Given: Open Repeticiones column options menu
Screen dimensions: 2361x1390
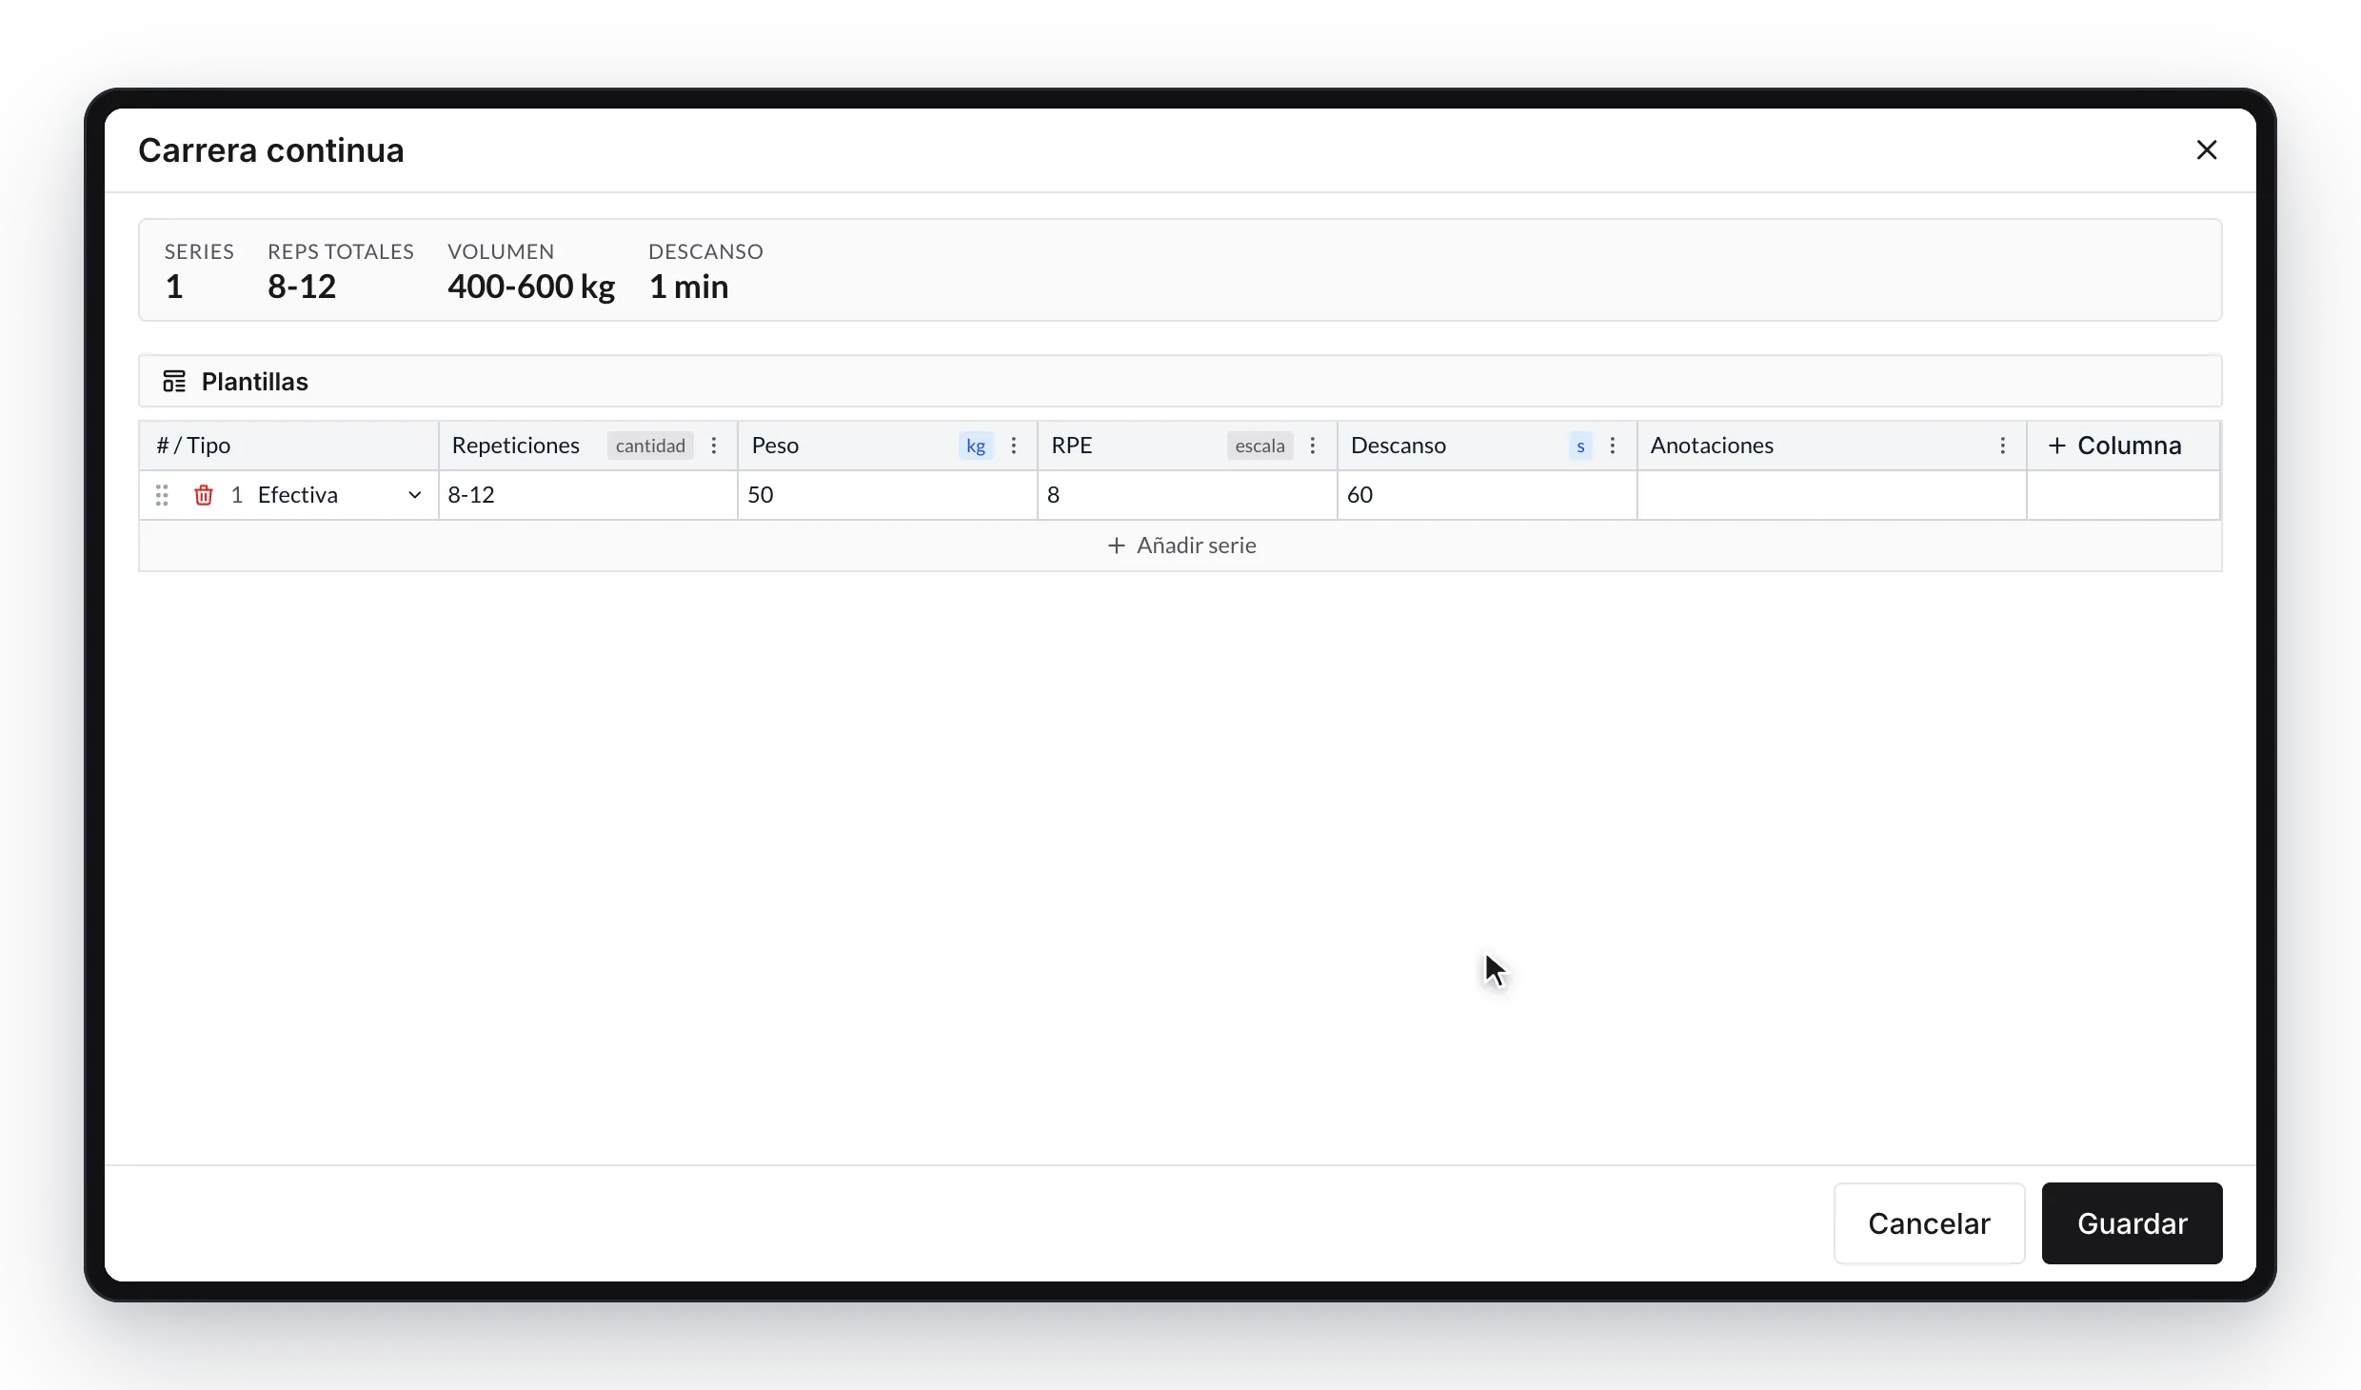Looking at the screenshot, I should (x=714, y=446).
